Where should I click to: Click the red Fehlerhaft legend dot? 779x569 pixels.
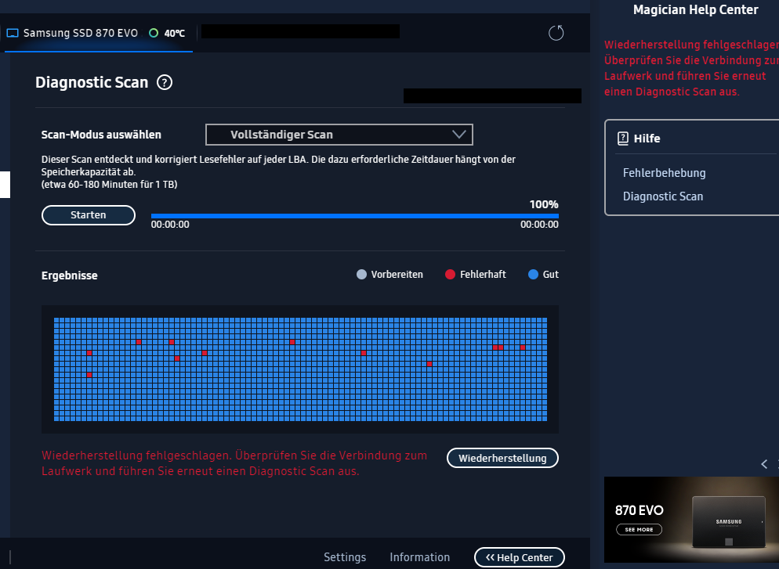pyautogui.click(x=450, y=275)
